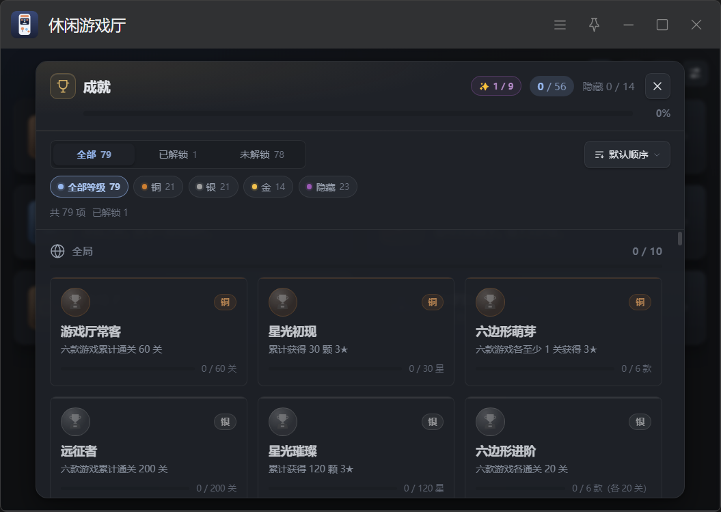Open the 远征者 achievement title
This screenshot has height=512, width=721.
(x=79, y=450)
